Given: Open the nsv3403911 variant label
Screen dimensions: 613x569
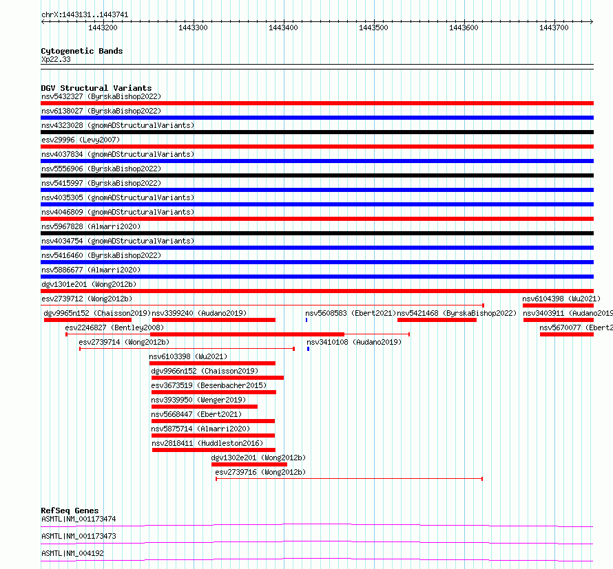Looking at the screenshot, I should pos(568,313).
